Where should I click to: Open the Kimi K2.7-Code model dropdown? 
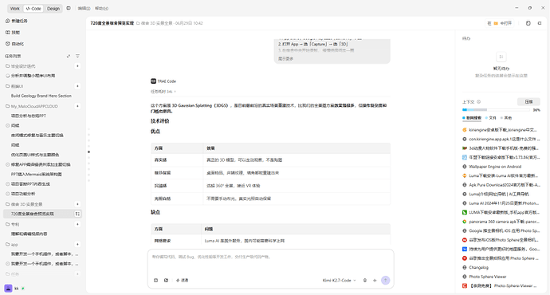tap(339, 281)
